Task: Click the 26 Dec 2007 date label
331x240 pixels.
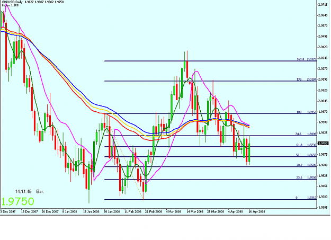Action: 50,211
